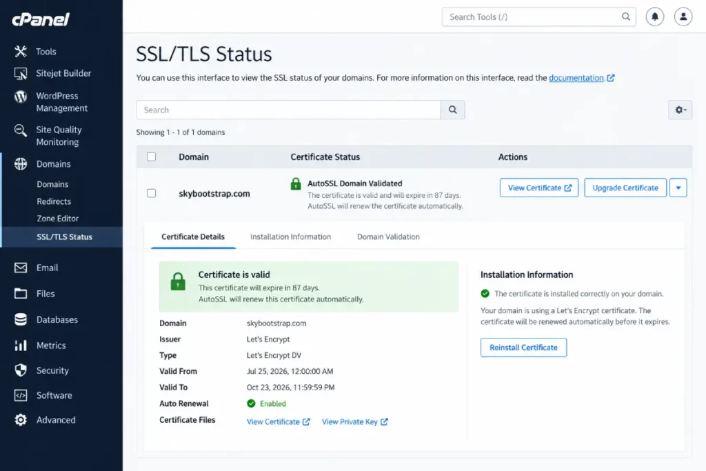Switch to Certificate Details tab

tap(193, 237)
